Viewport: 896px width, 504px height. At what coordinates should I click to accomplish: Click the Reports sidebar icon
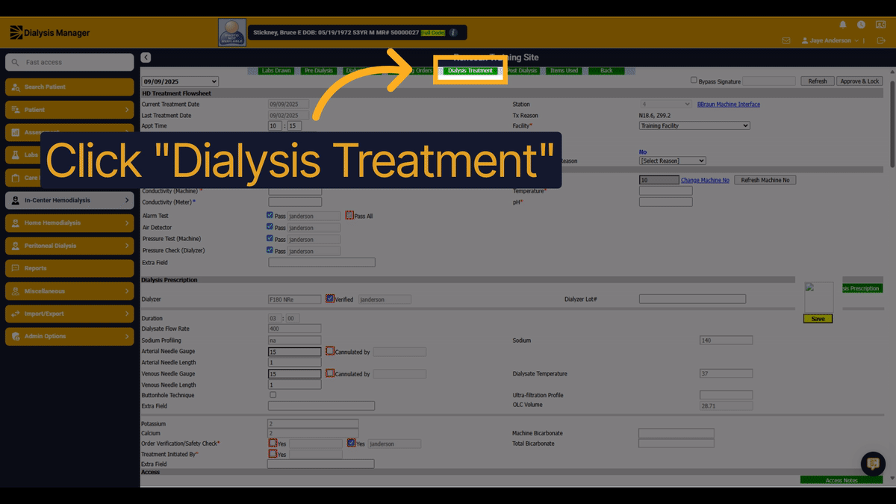(x=16, y=268)
